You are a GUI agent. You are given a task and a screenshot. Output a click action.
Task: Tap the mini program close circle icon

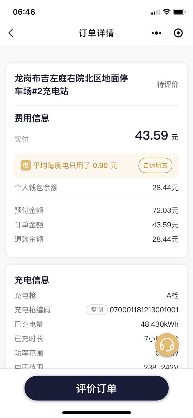point(178,33)
